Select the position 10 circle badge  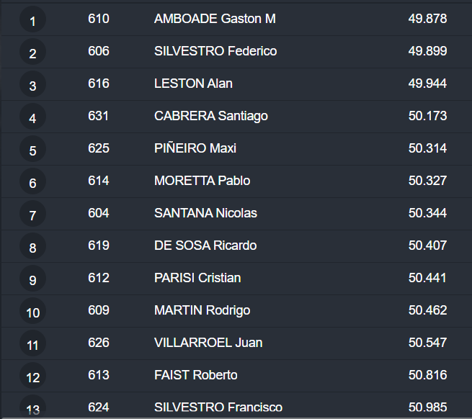click(32, 312)
